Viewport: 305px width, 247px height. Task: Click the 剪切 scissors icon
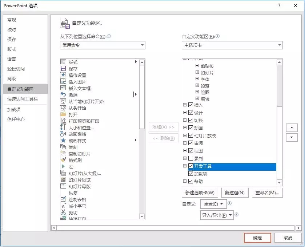click(x=63, y=212)
